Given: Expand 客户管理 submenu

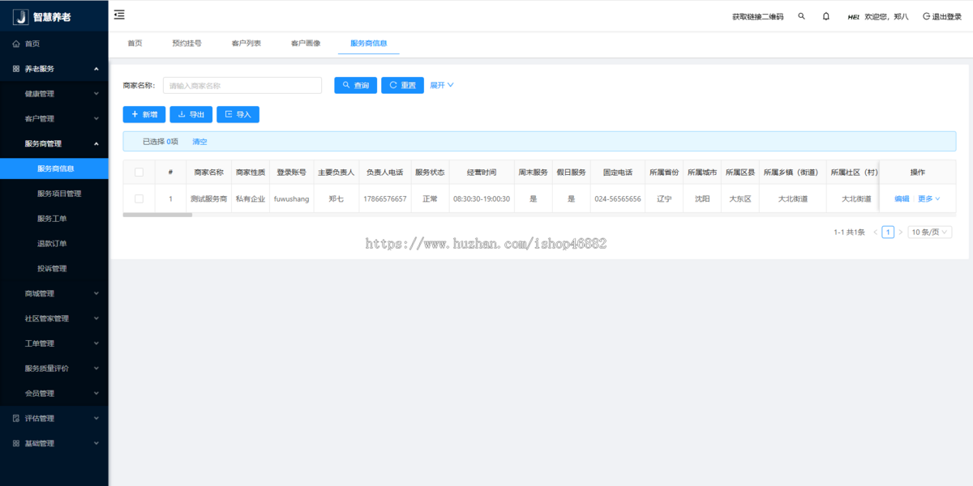Looking at the screenshot, I should coord(54,119).
